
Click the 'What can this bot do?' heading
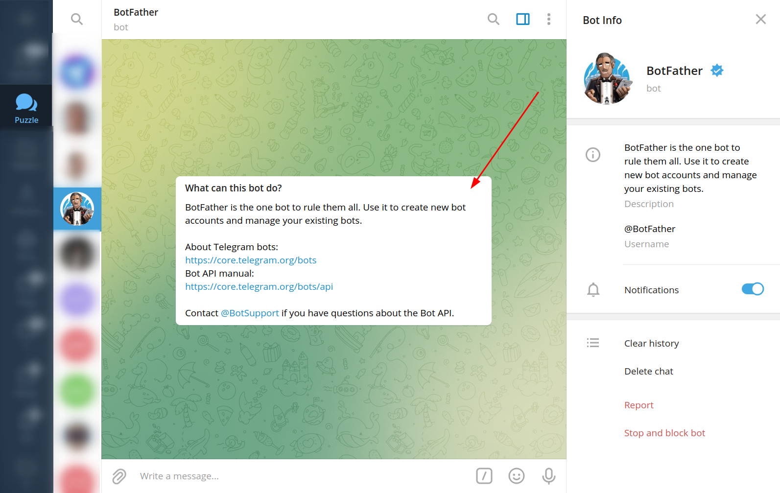coord(234,188)
